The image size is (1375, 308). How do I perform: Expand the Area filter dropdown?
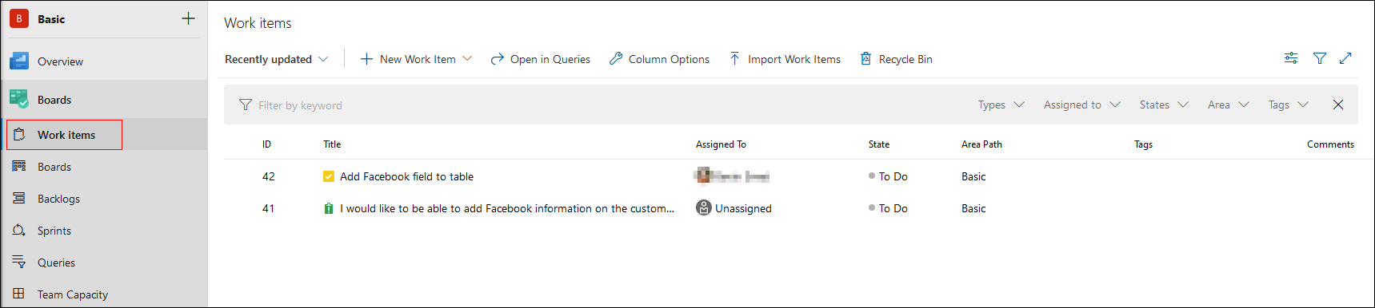1228,105
